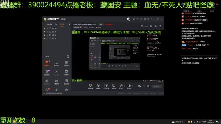Open the 视频连麦 video co-stream tool
The image size is (221, 124).
[47, 72]
